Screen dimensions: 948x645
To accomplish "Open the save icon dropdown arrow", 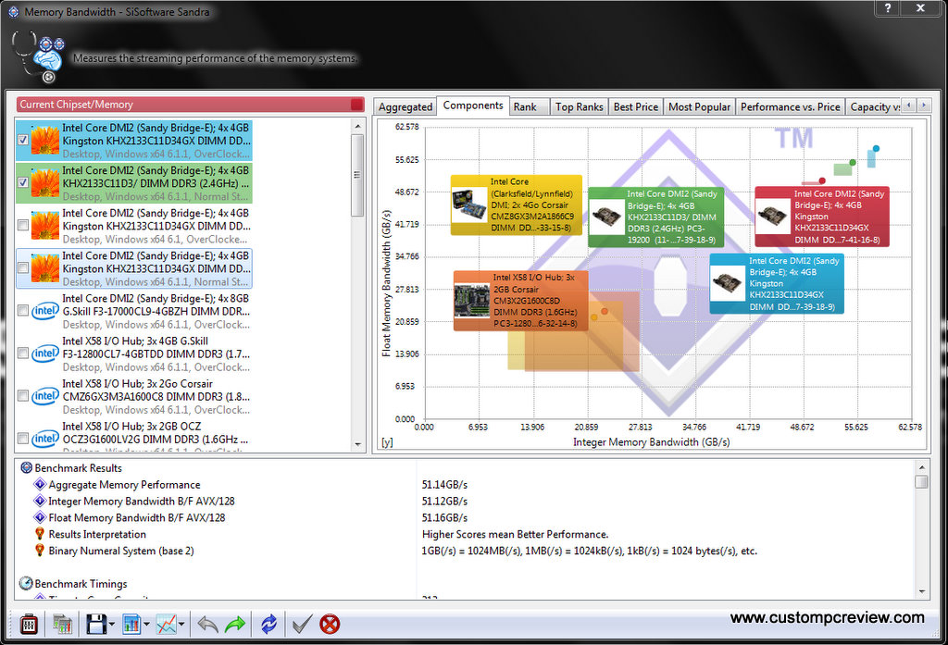I will click(x=112, y=625).
